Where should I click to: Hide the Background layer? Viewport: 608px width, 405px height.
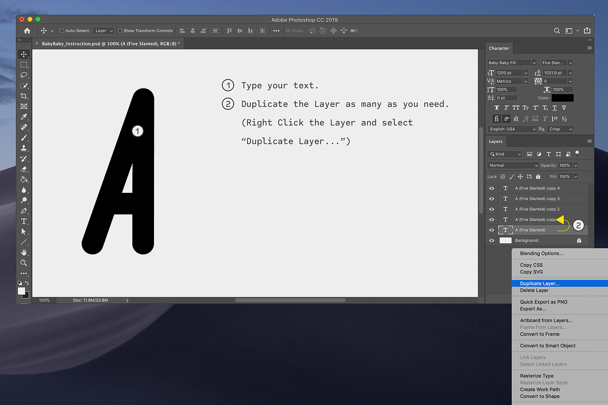[491, 240]
